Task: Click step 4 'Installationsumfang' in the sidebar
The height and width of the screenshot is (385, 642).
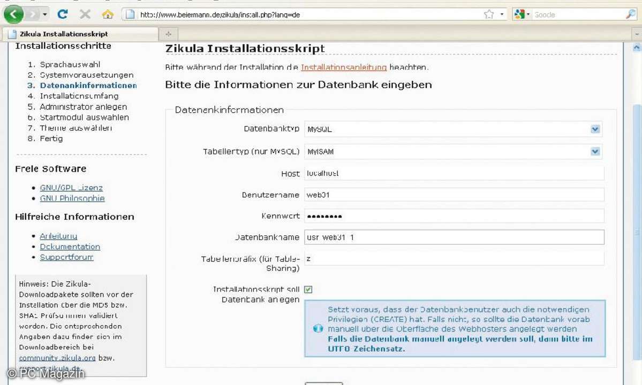Action: 79,96
